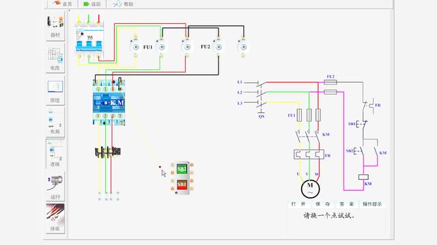This screenshot has width=437, height=245.
Task: Click the red SB1 stop pushbutton
Action: 182,184
